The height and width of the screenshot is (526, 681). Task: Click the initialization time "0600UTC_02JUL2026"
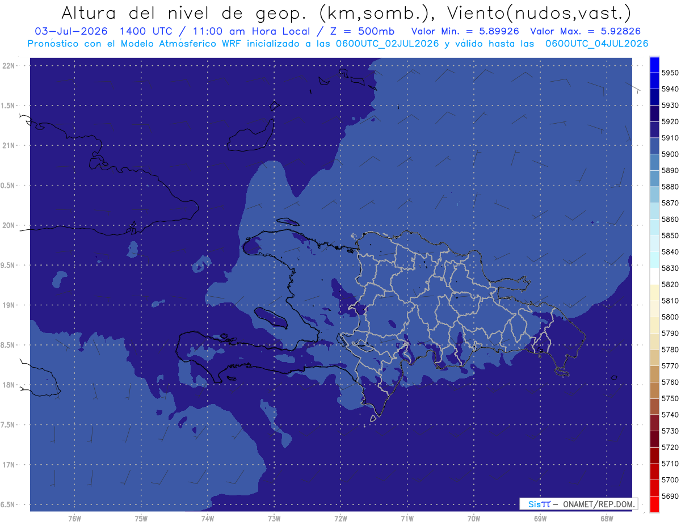(389, 44)
